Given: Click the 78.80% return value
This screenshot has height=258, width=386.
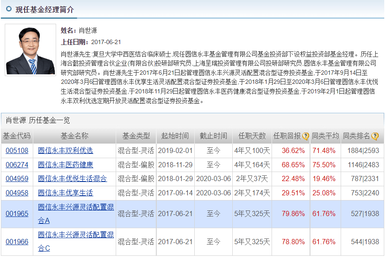Looking at the screenshot, I should [x=293, y=242].
